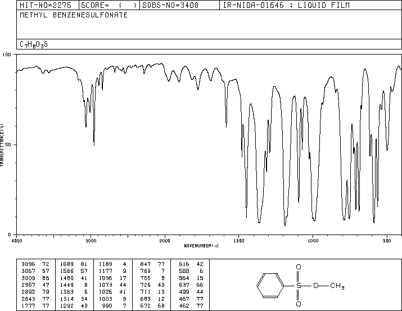Image resolution: width=402 pixels, height=311 pixels.
Task: Select the 789 peak table entry
Action: [x=152, y=271]
